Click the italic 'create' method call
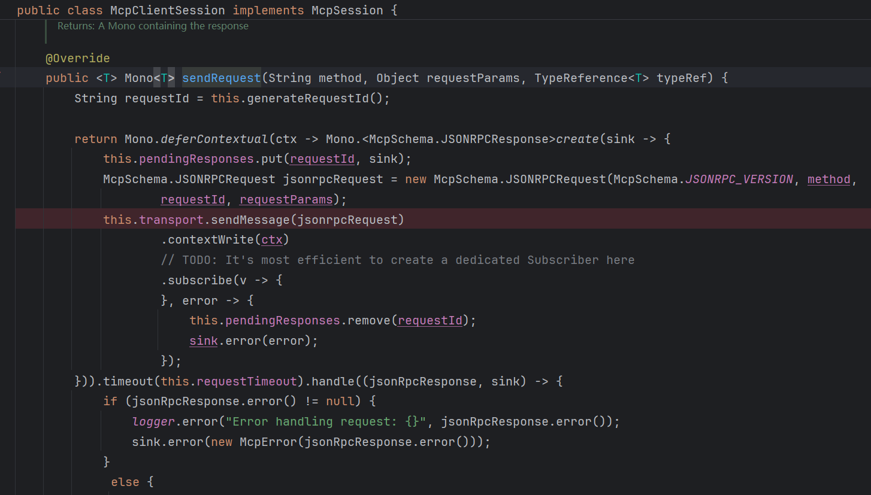Viewport: 871px width, 495px height. (x=577, y=139)
